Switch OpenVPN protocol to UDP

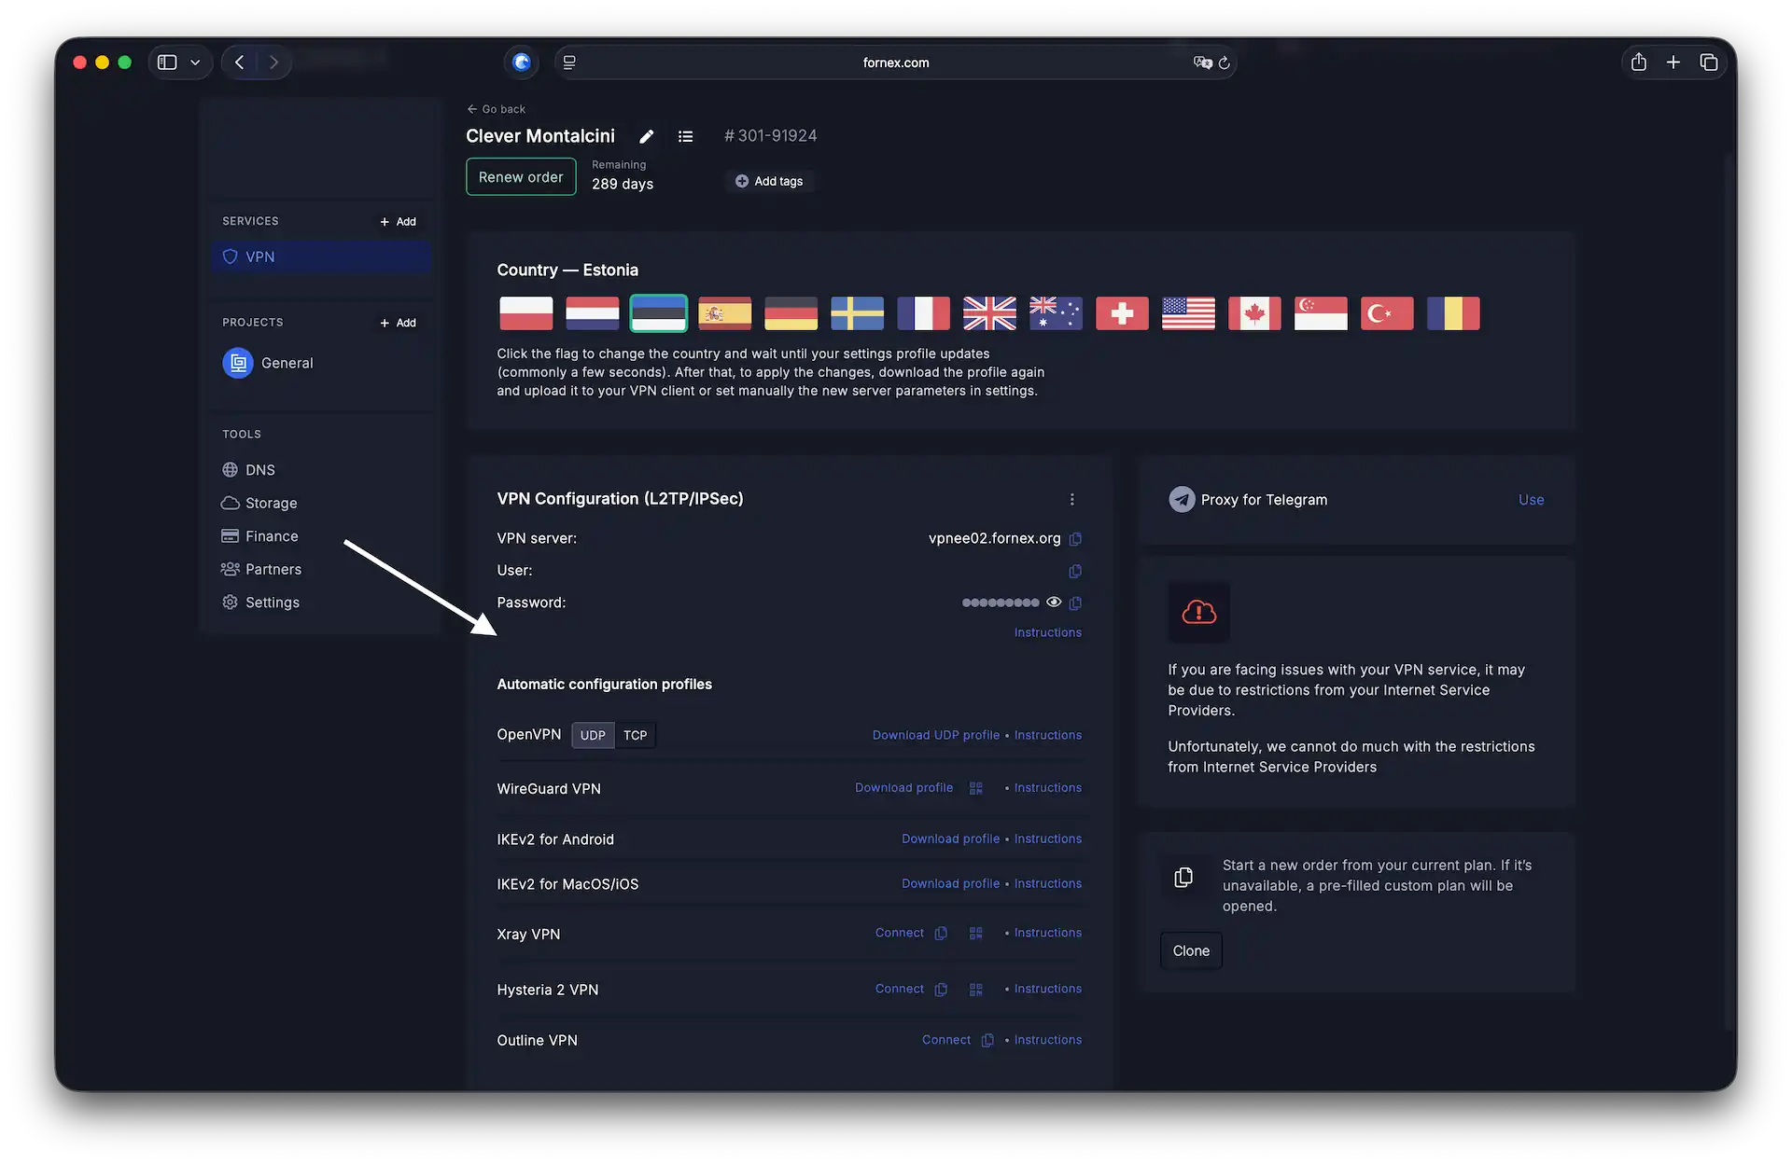click(x=593, y=736)
